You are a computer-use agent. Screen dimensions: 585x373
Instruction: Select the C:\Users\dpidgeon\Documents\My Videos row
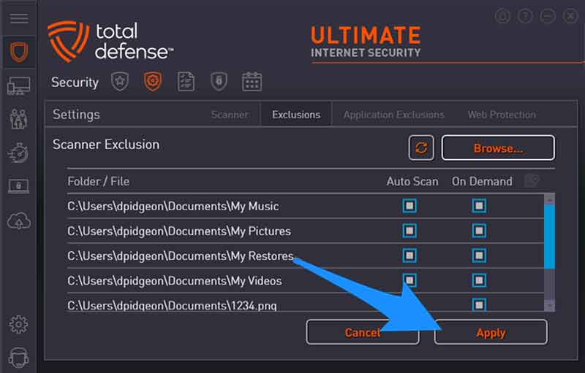point(305,280)
